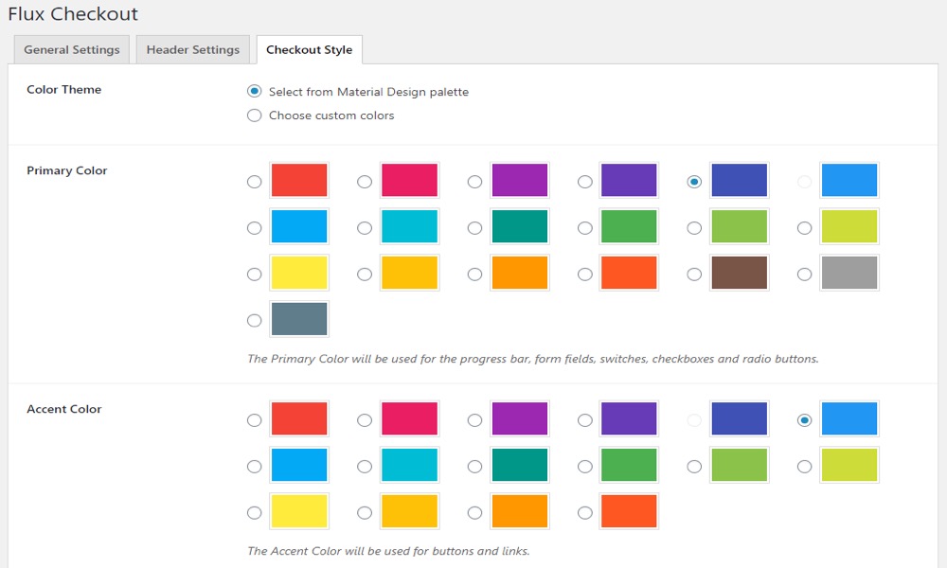Click the Checkout Style tab

[310, 49]
